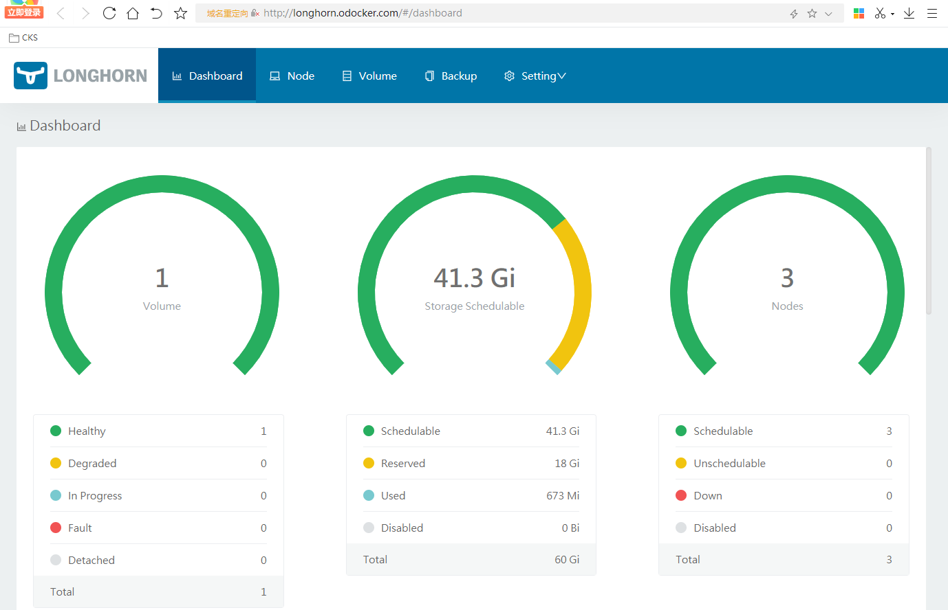Click the scissors screenshot tool icon

[x=880, y=13]
